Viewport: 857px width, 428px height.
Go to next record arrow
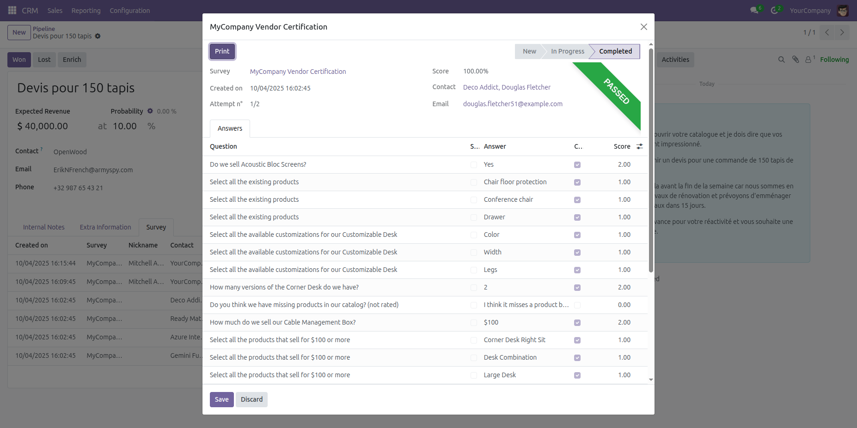pos(842,32)
